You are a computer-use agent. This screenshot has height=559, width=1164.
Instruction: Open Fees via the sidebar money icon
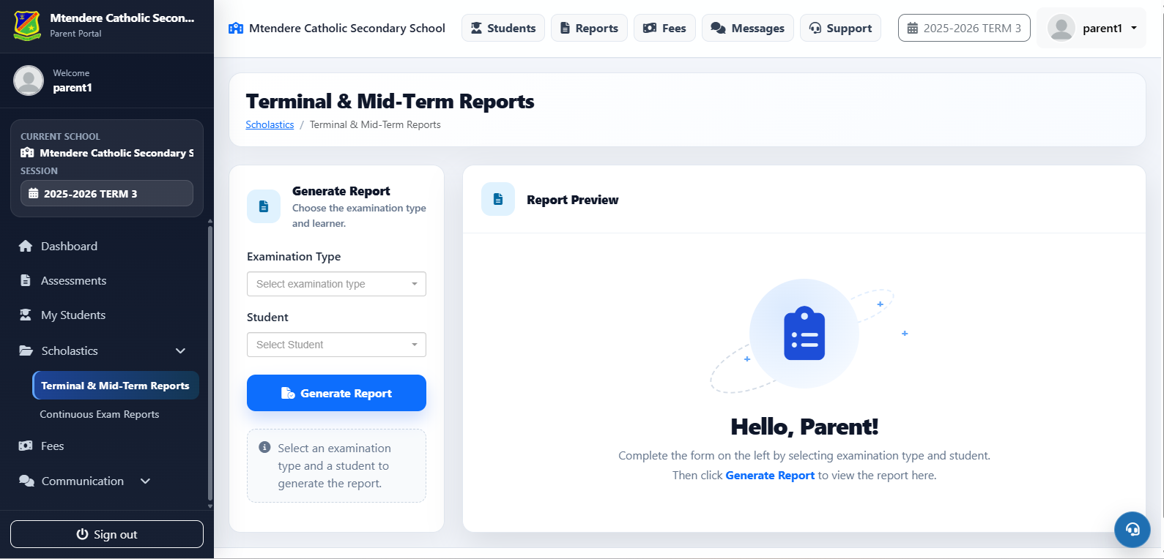26,446
